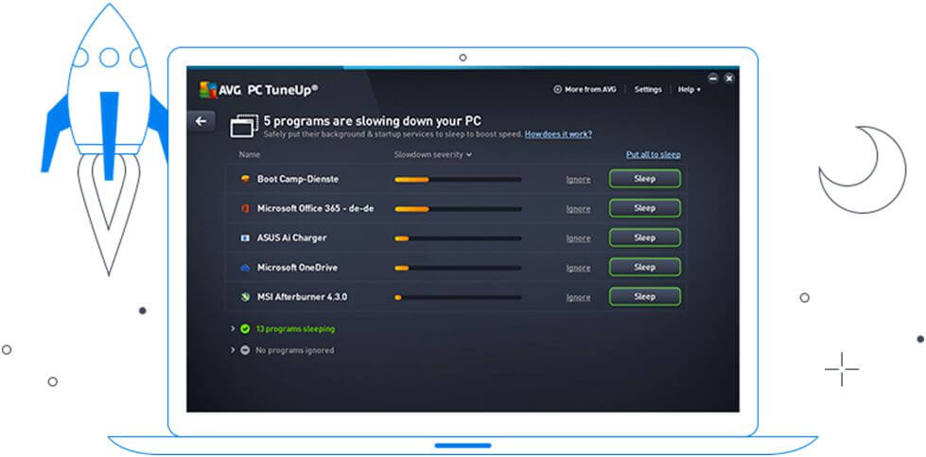This screenshot has height=457, width=926.
Task: Sort by the Name column header
Action: point(249,154)
